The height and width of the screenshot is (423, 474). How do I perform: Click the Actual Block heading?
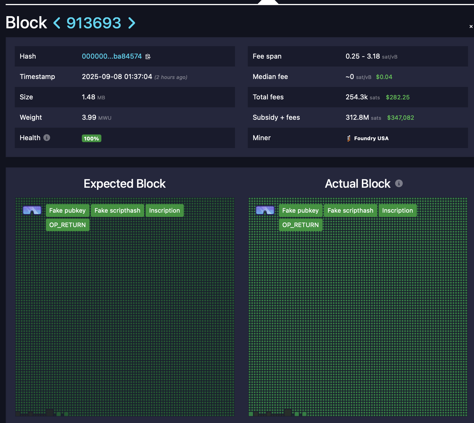(358, 183)
